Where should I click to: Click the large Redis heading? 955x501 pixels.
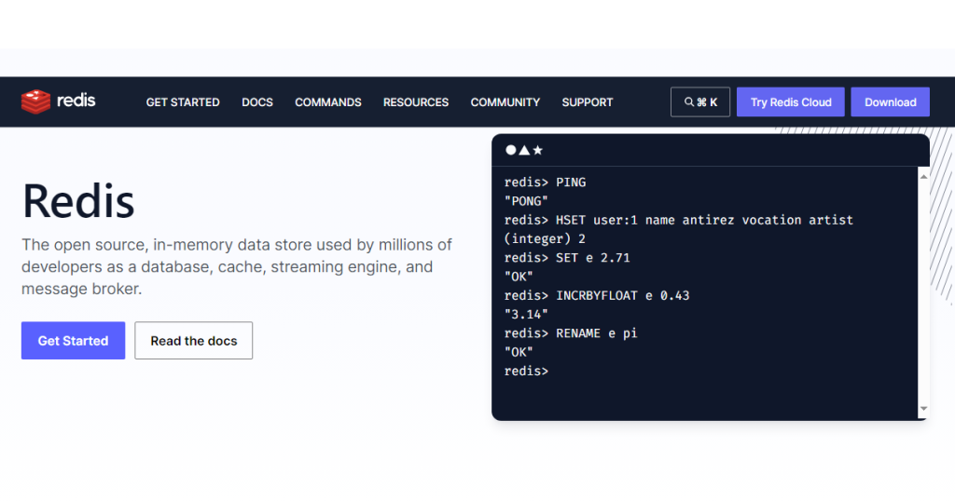(x=78, y=201)
